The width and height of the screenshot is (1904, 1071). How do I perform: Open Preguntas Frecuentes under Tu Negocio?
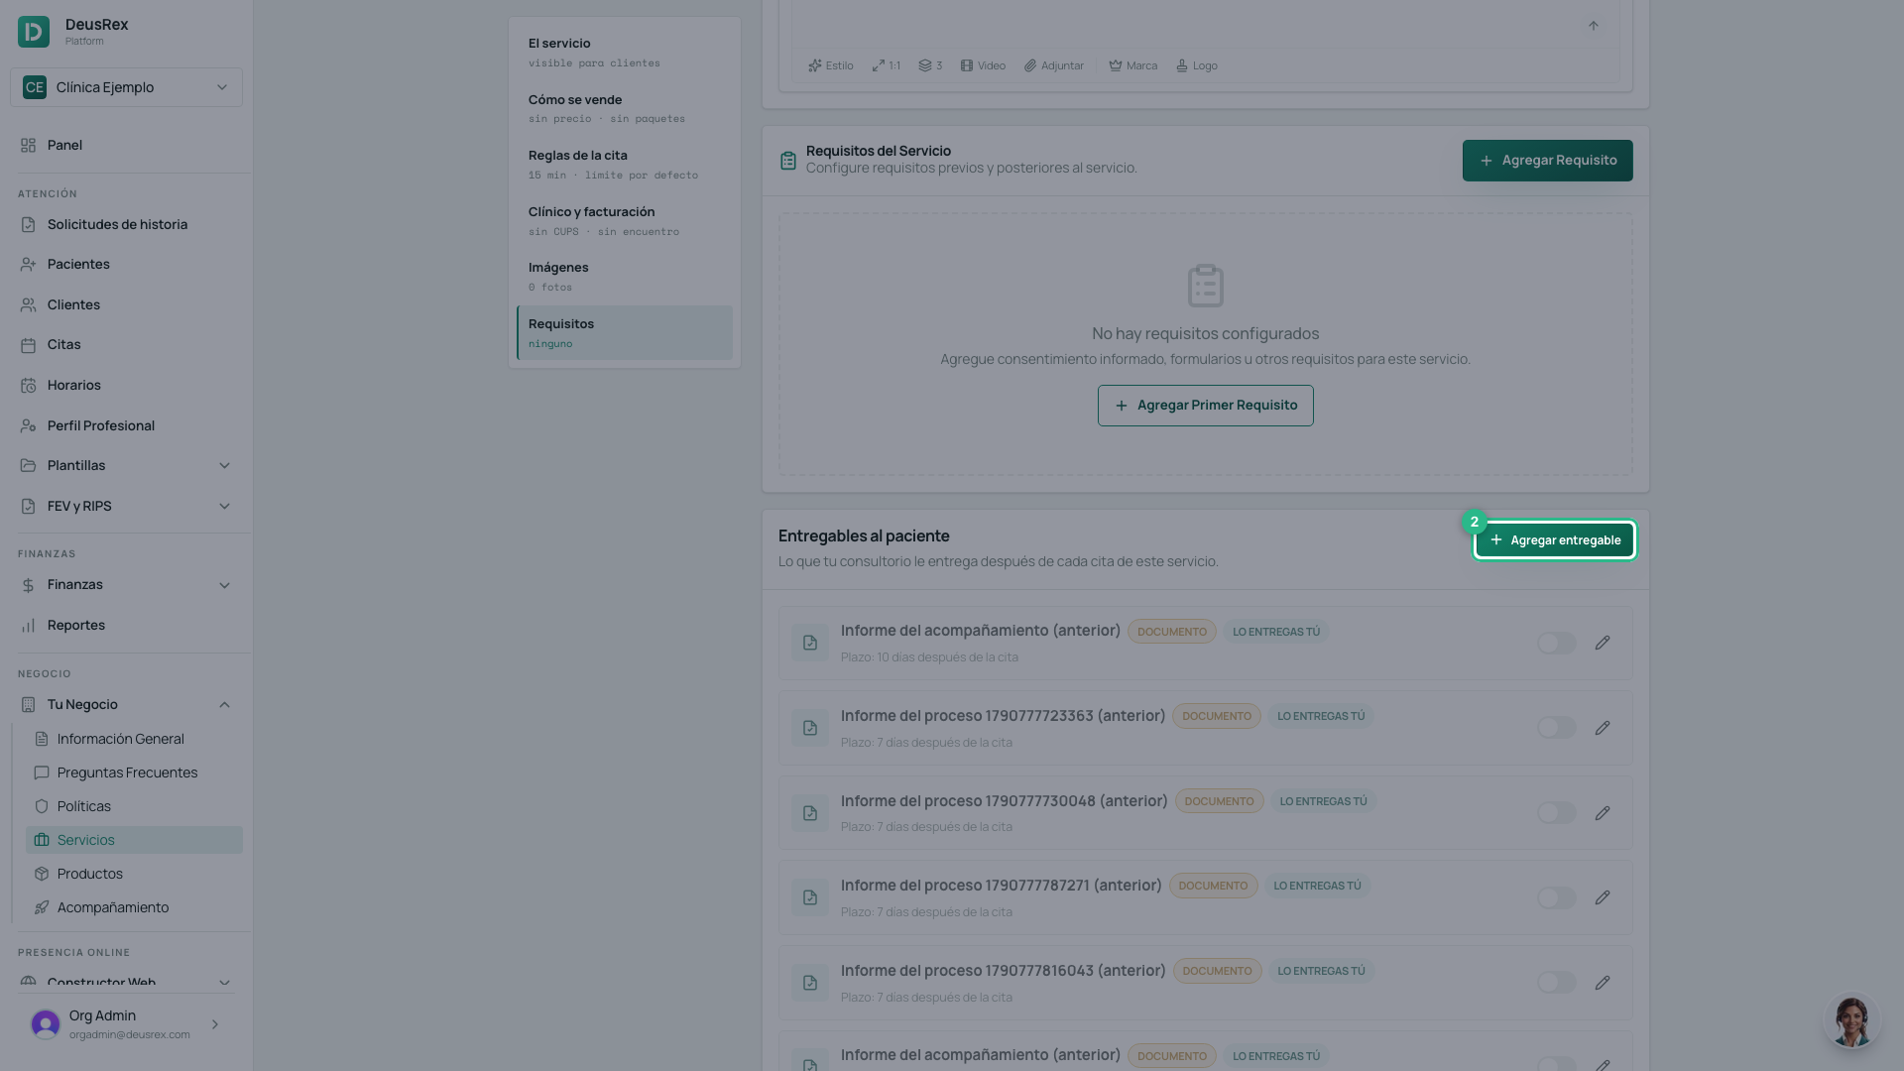click(x=134, y=773)
